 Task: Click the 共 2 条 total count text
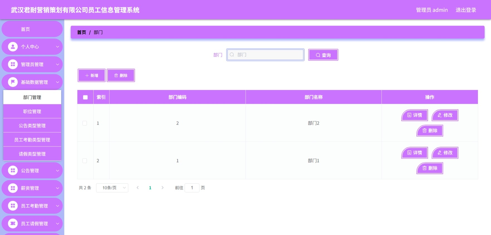(x=85, y=188)
